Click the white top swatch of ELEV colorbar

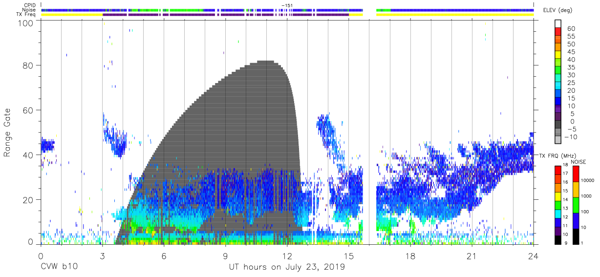557,24
